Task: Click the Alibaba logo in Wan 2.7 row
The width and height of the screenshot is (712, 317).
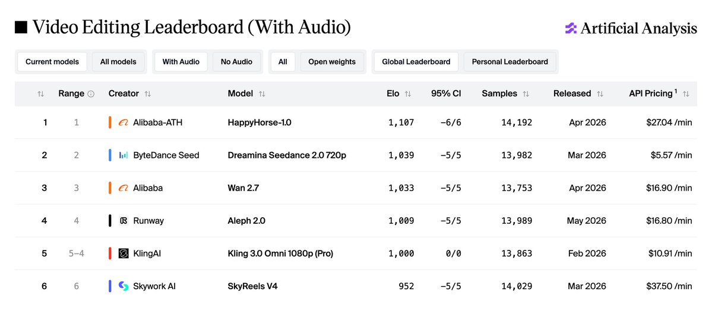Action: (x=123, y=188)
